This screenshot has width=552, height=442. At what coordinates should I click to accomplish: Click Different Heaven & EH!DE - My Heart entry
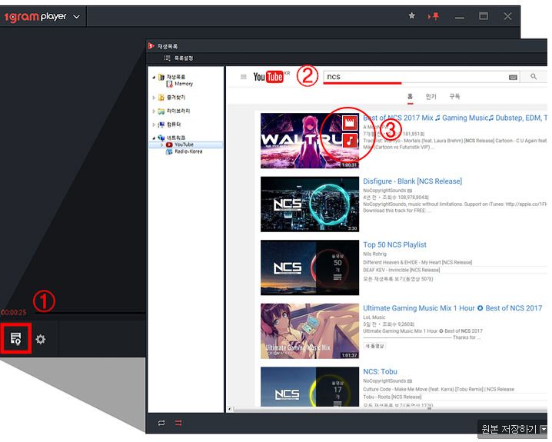click(417, 262)
